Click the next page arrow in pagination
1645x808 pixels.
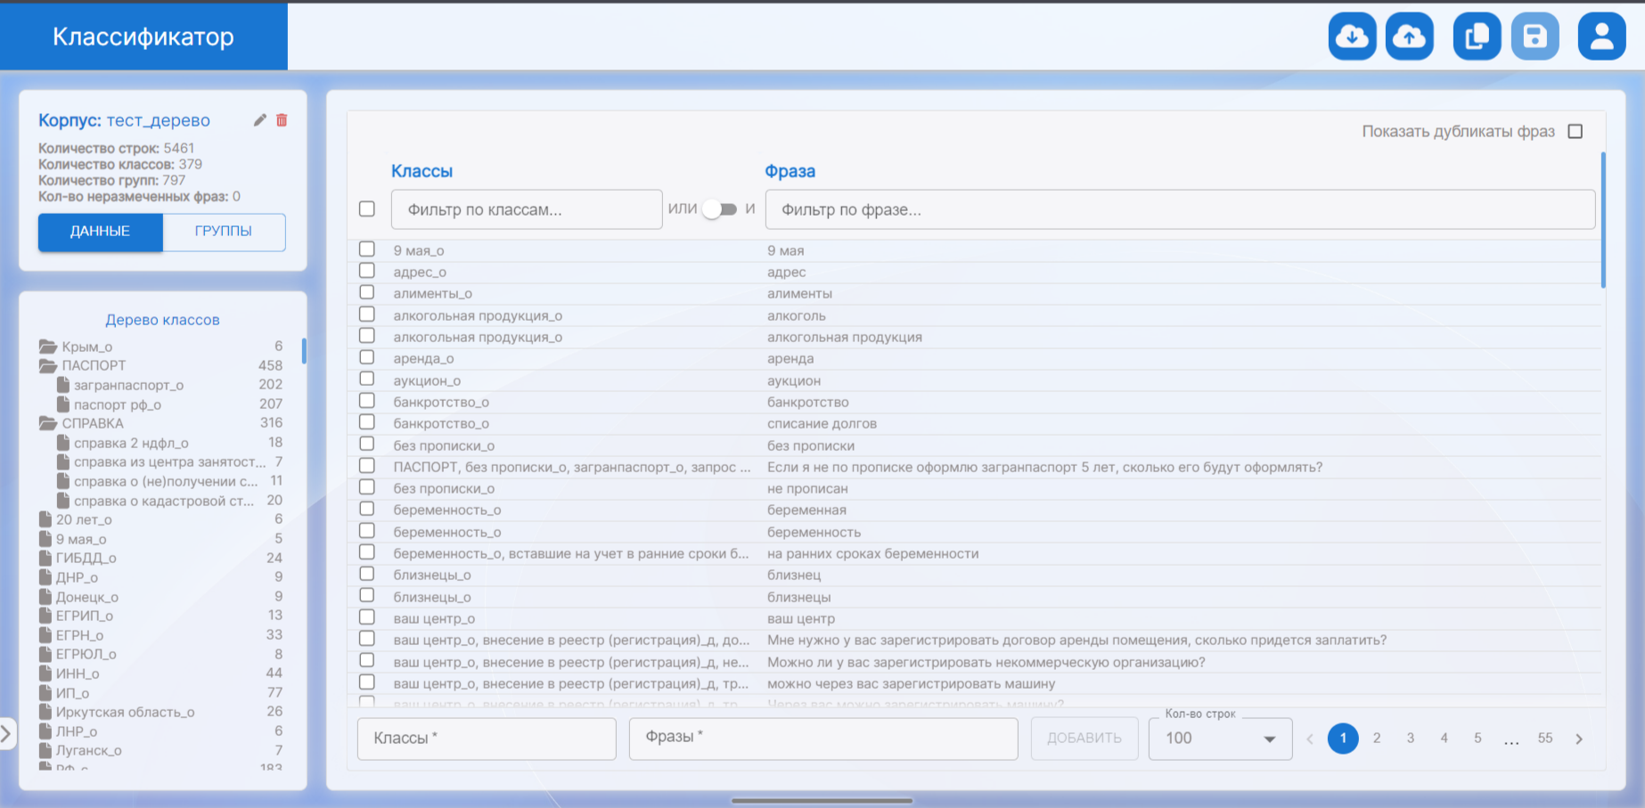pos(1579,739)
